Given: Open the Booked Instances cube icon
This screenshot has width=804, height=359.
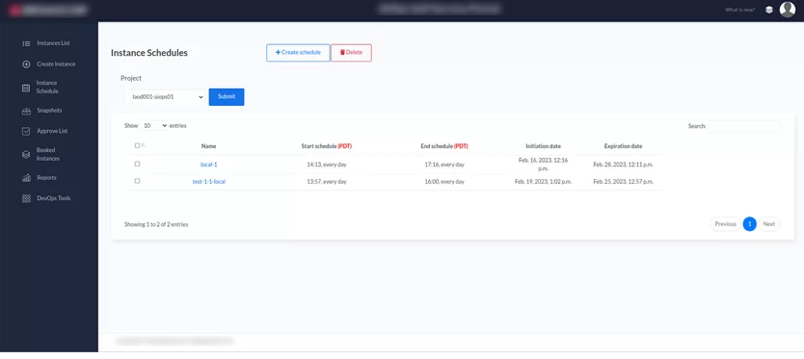Looking at the screenshot, I should (26, 155).
